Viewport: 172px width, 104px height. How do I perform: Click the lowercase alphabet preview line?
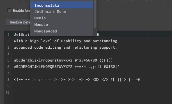[63, 60]
